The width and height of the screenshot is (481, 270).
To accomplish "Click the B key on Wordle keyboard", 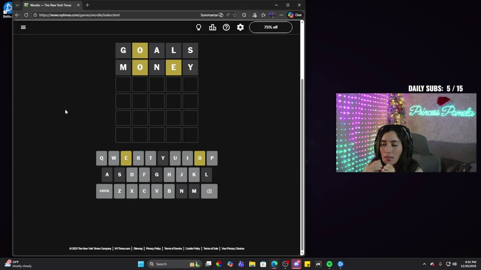I will pos(169,191).
